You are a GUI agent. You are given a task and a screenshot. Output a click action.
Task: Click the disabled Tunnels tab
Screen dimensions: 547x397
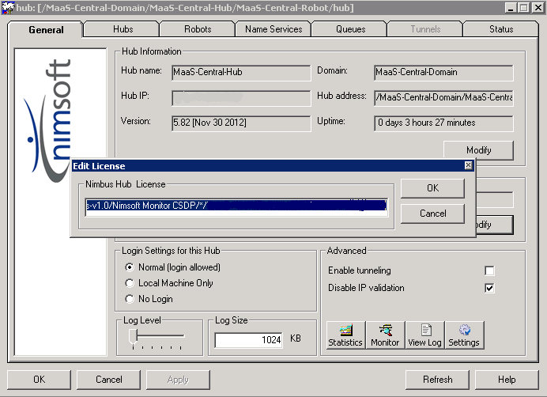tap(425, 29)
